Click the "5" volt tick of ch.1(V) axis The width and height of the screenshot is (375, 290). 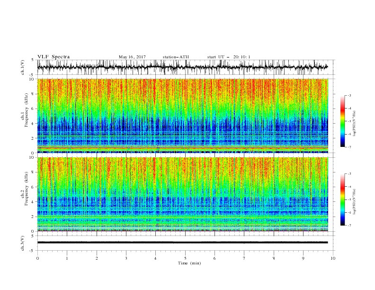pyautogui.click(x=33, y=60)
